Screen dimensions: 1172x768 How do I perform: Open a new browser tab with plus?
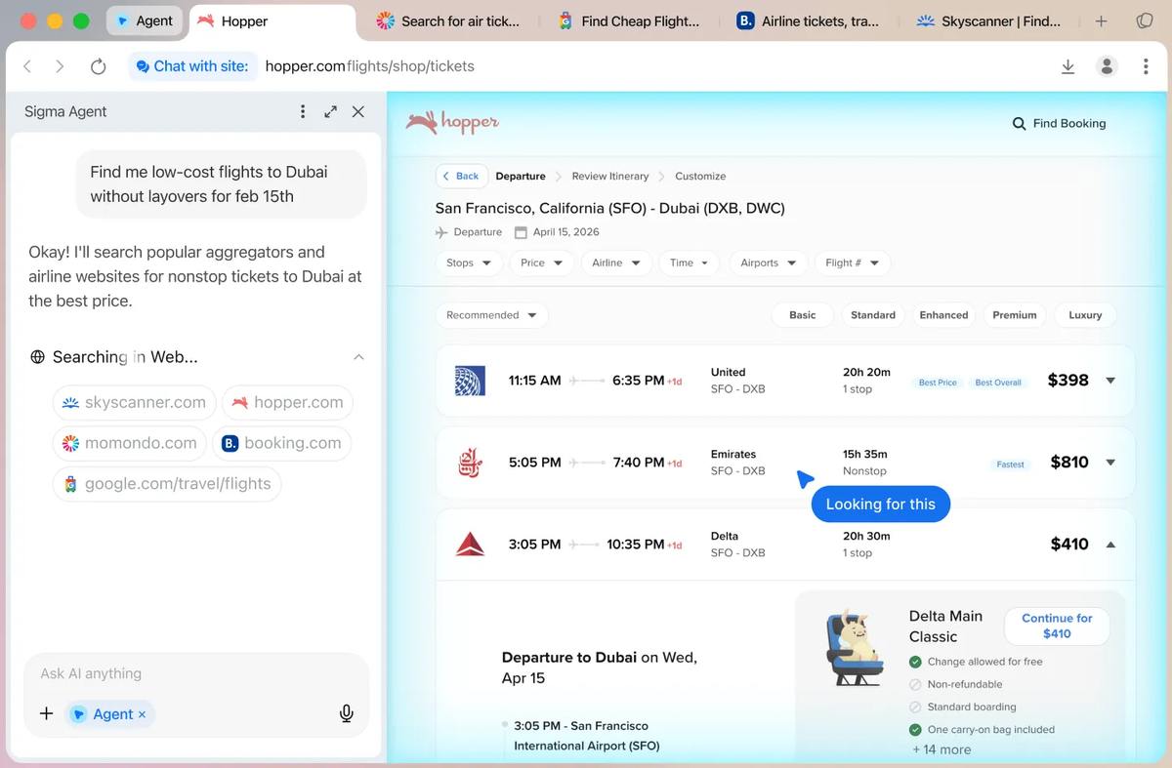coord(1101,20)
